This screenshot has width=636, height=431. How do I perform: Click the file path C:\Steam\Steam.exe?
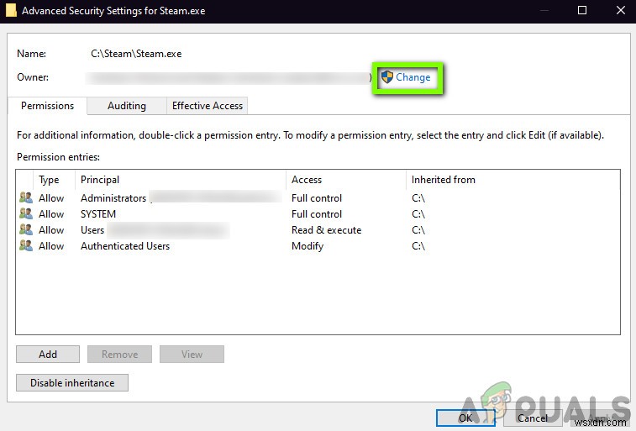click(136, 54)
